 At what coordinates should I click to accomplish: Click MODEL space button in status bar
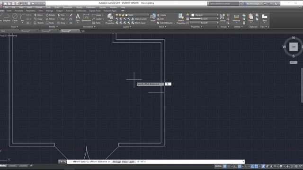click(x=218, y=166)
